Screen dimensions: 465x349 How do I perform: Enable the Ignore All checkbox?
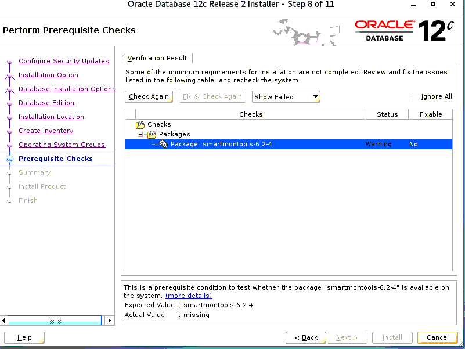click(x=415, y=97)
